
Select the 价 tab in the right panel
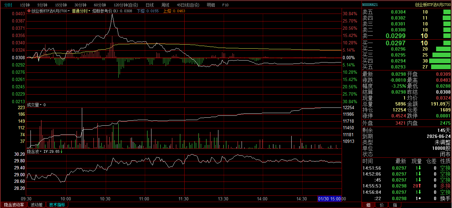coord(381,205)
